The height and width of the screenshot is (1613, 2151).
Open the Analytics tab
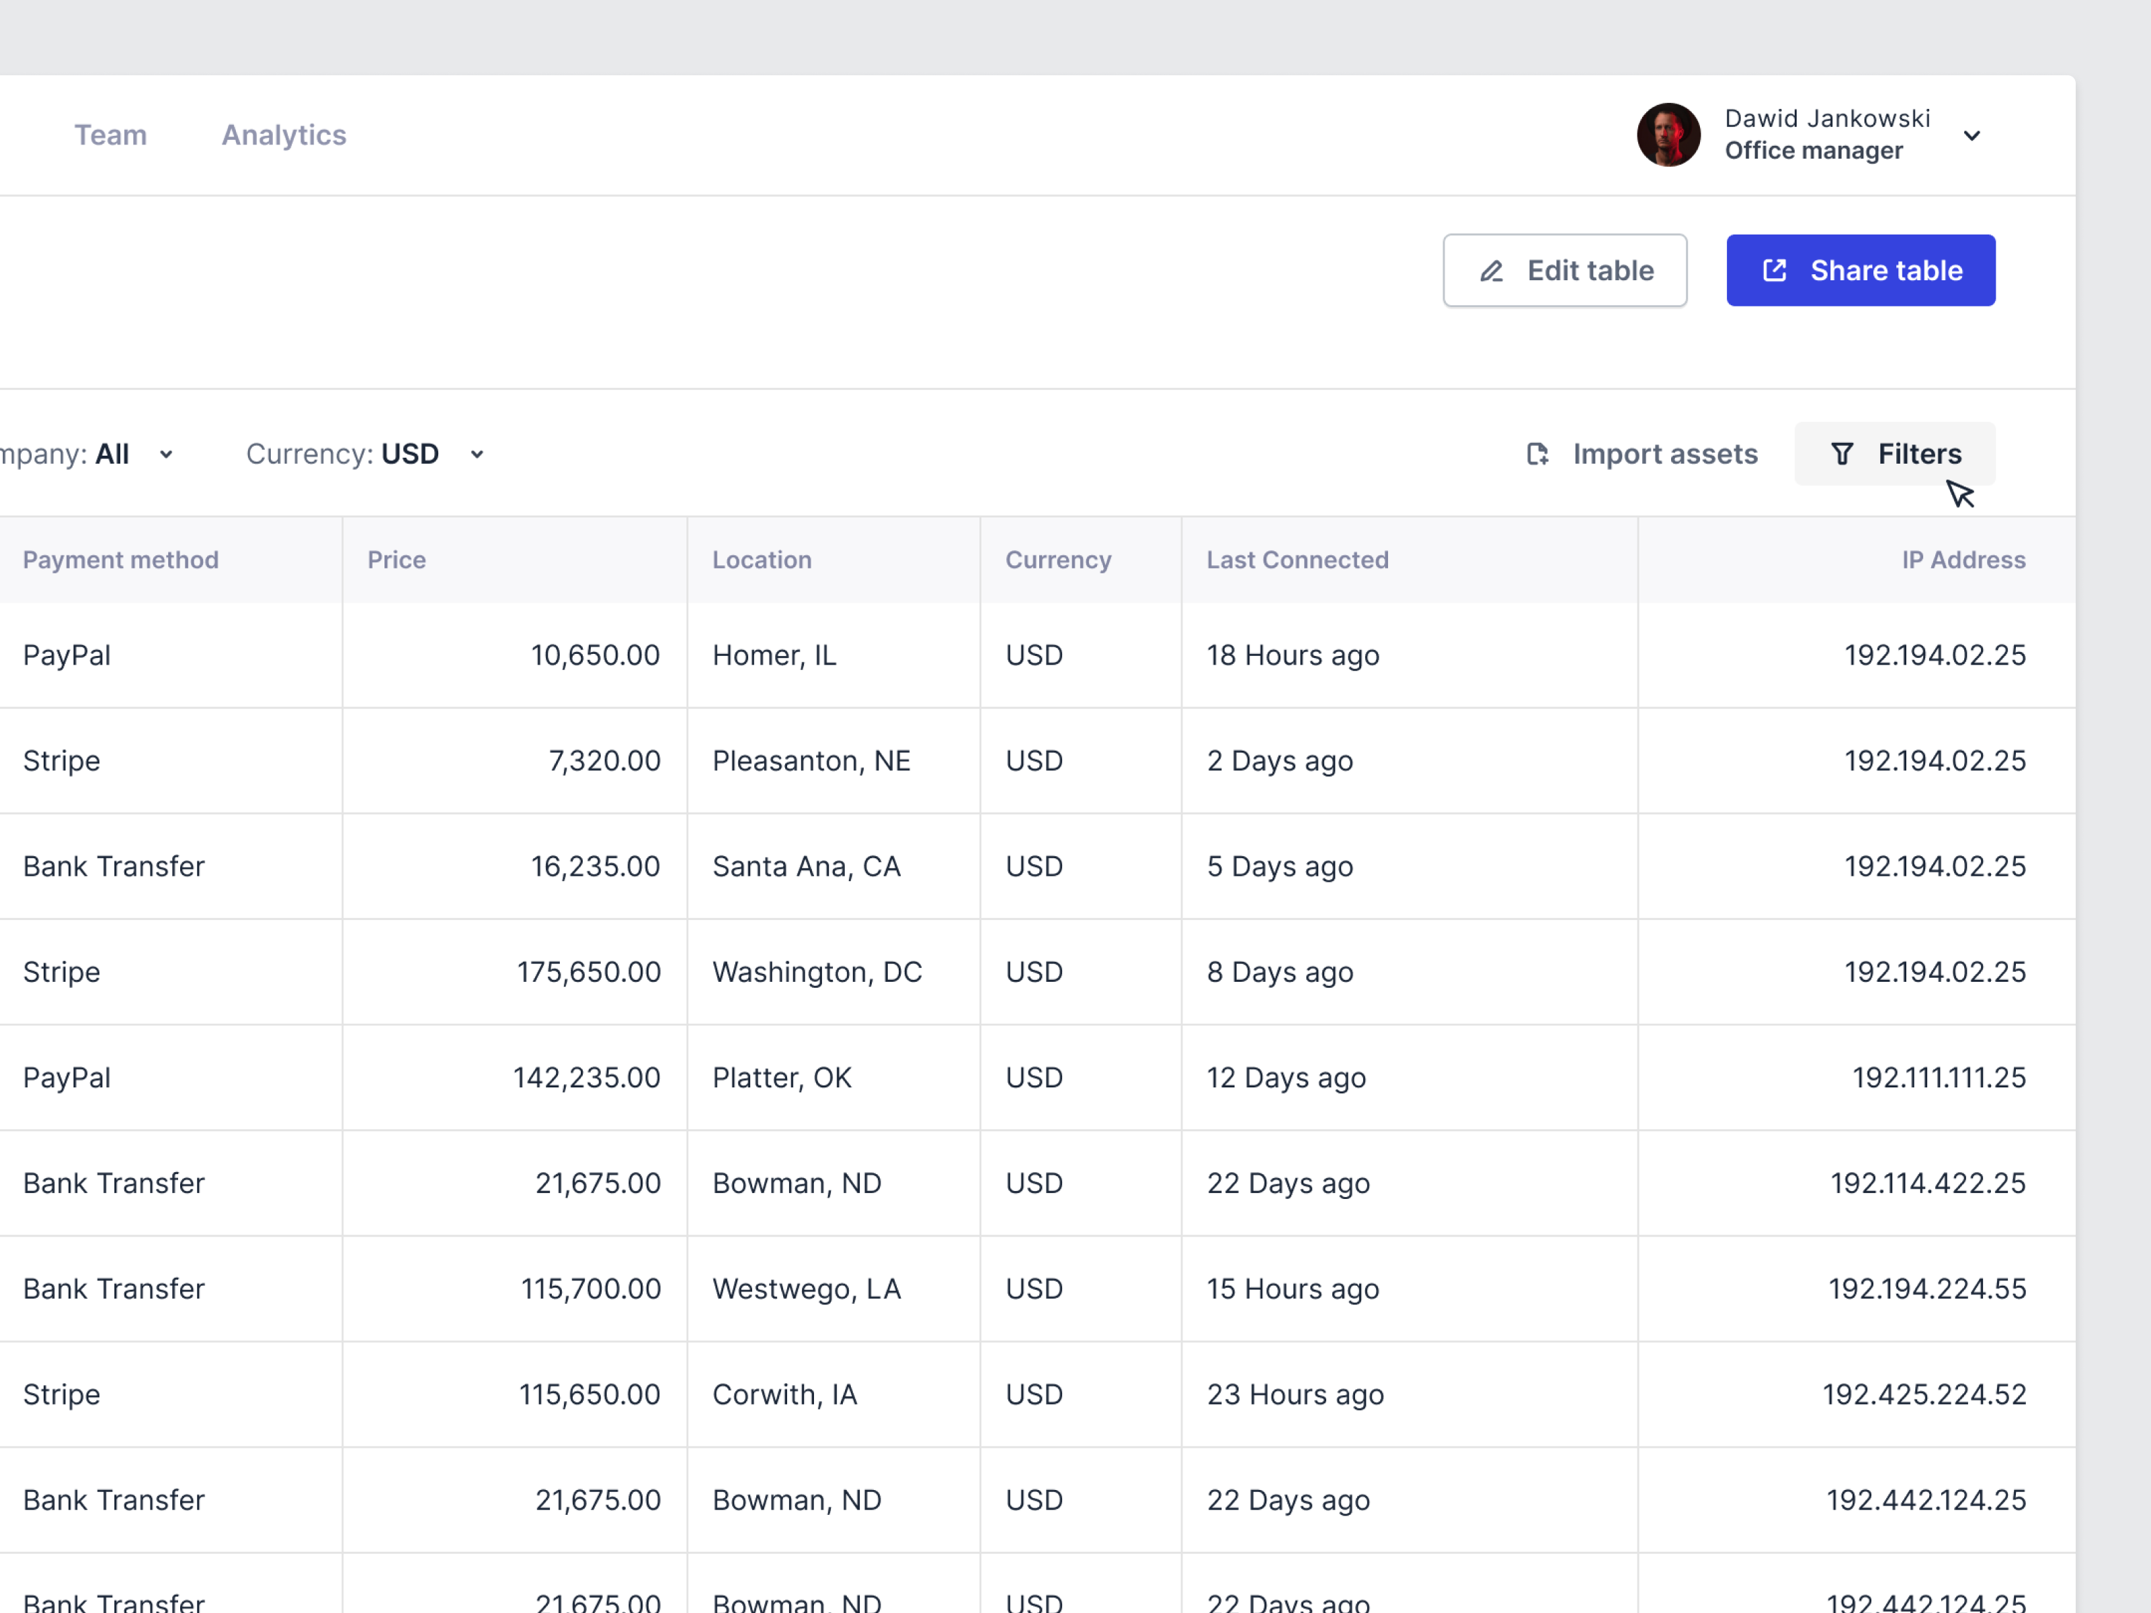(284, 135)
